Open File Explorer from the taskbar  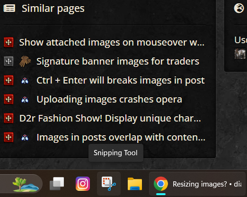tap(135, 184)
